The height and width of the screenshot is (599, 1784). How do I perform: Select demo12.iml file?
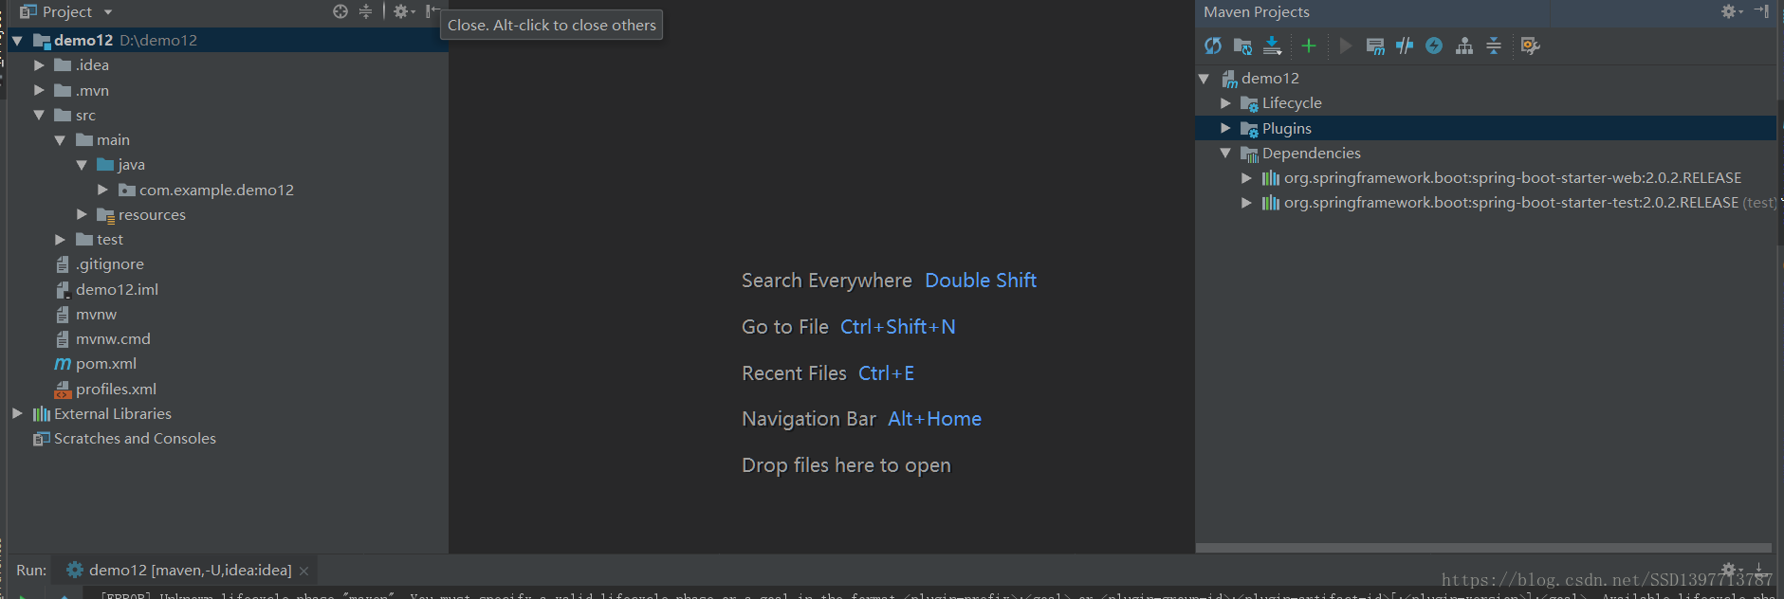(117, 289)
